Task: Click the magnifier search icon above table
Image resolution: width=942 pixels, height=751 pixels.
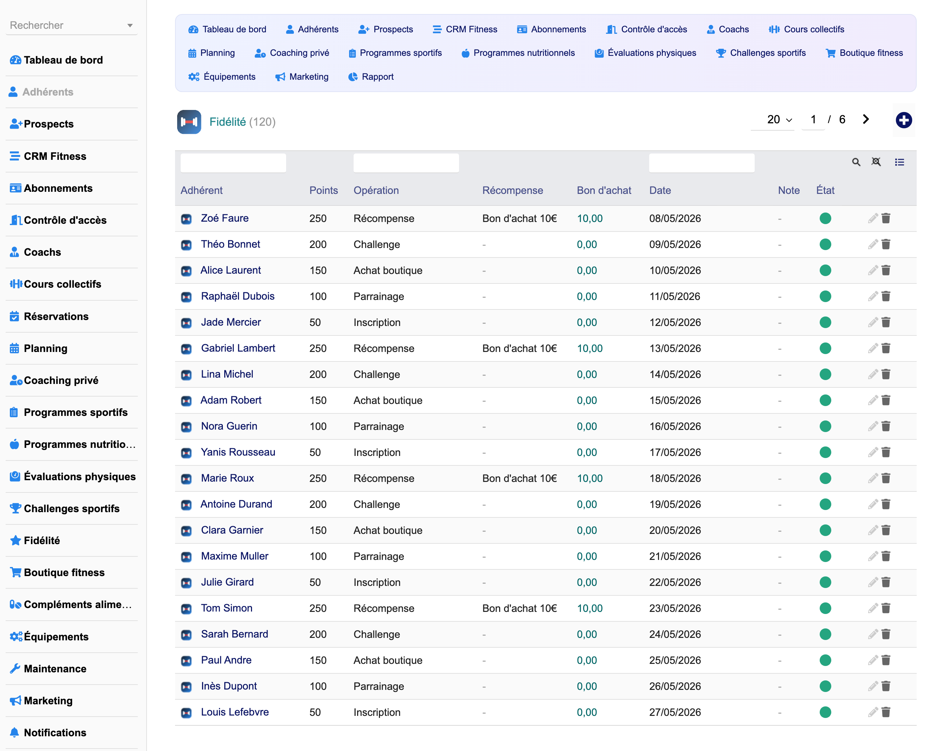Action: (856, 162)
